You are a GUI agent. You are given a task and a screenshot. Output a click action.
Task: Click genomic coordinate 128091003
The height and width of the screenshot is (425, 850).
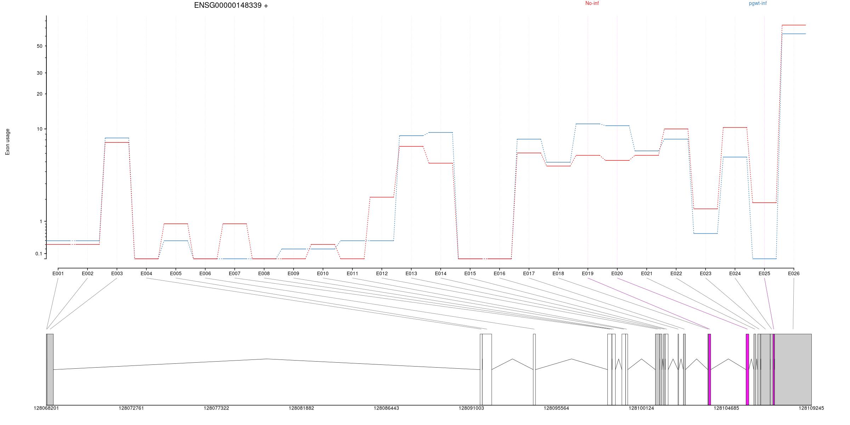(x=471, y=408)
